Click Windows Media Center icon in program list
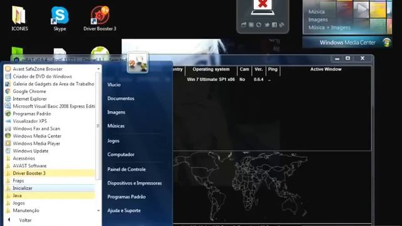Screen dimensions: 402x226 point(8,136)
